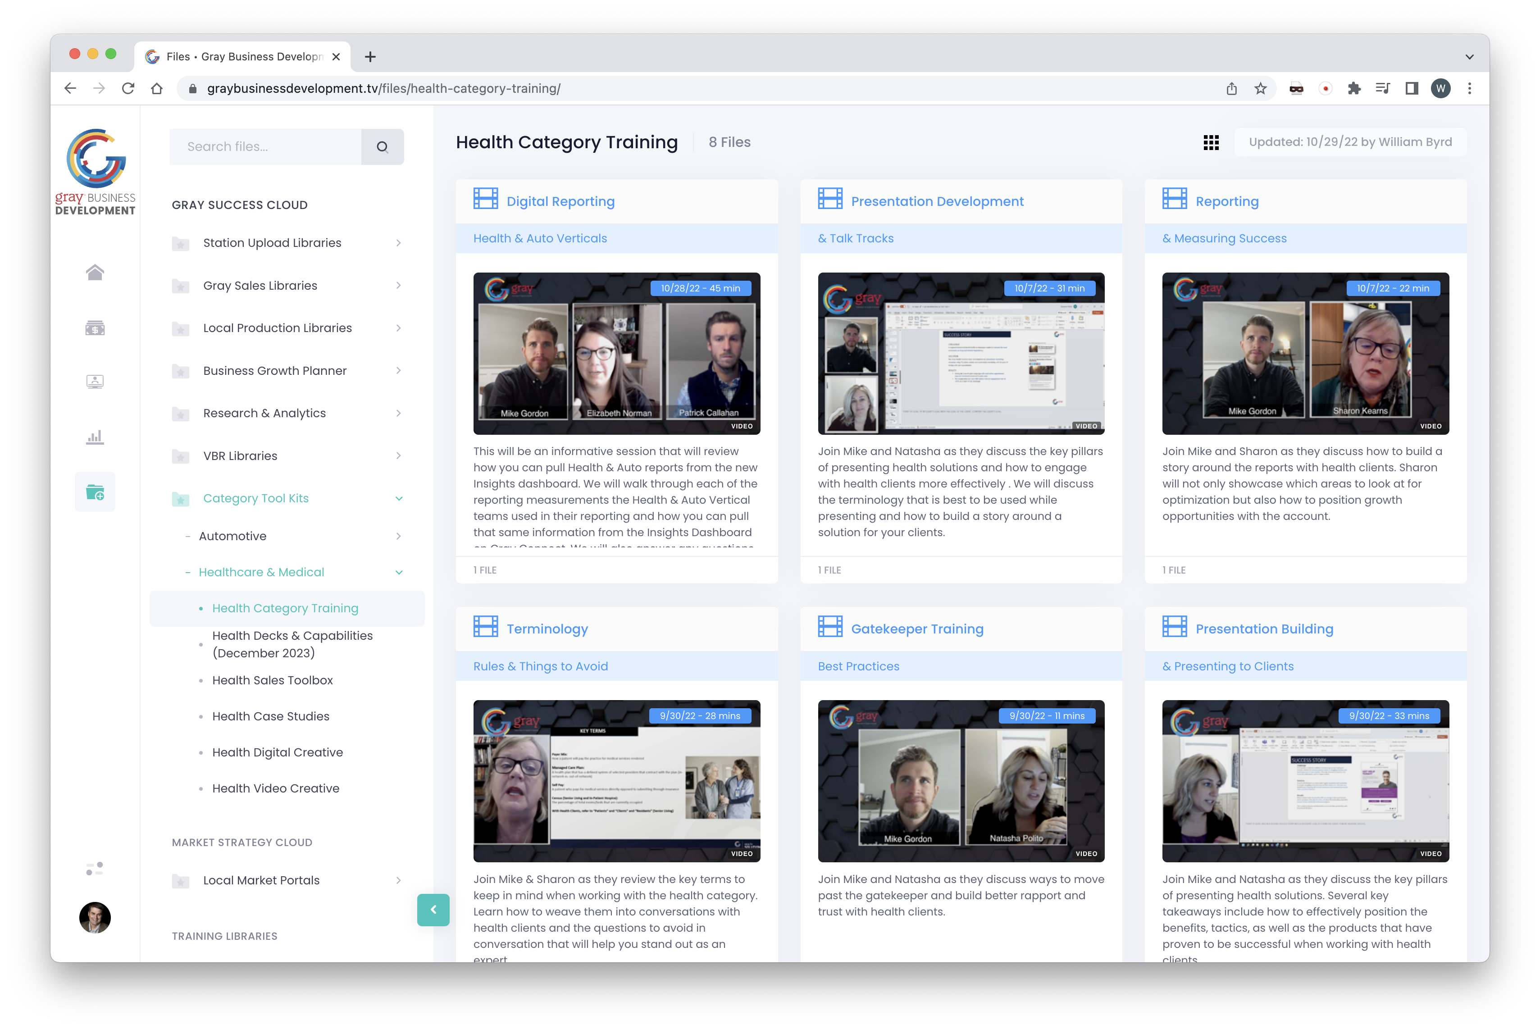This screenshot has height=1029, width=1540.
Task: Open the browser tab list dropdown
Action: click(1469, 57)
